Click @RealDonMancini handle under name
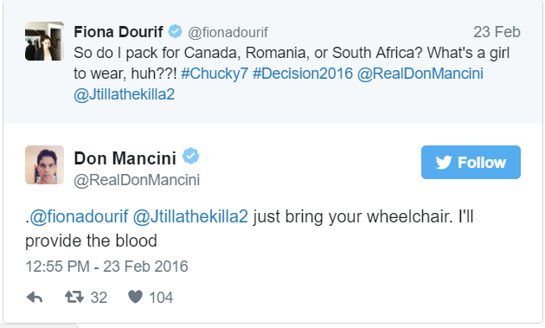The height and width of the screenshot is (328, 545). (x=137, y=180)
